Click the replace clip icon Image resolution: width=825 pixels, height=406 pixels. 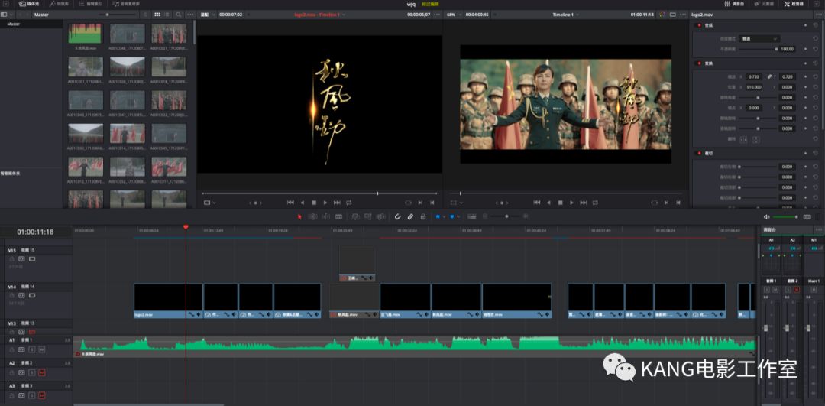(x=381, y=216)
